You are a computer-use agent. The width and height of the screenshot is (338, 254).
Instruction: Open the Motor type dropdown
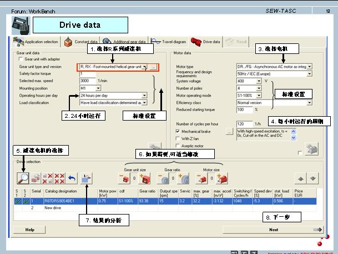pyautogui.click(x=310, y=67)
